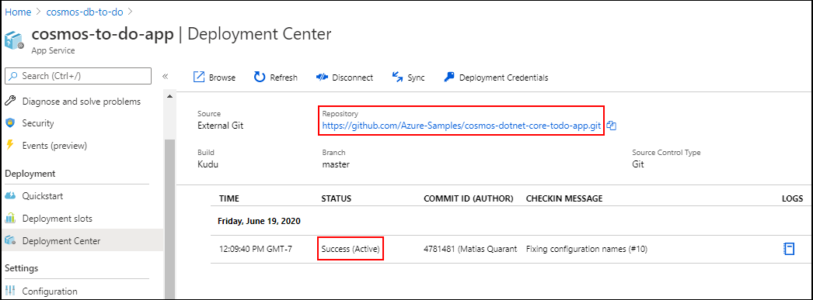Click the Security shield icon
This screenshot has width=813, height=300.
coord(10,123)
